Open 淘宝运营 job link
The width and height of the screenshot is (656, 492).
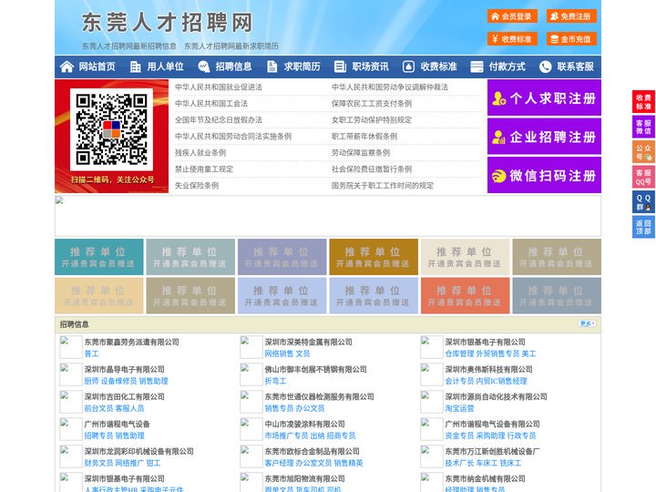tap(460, 408)
